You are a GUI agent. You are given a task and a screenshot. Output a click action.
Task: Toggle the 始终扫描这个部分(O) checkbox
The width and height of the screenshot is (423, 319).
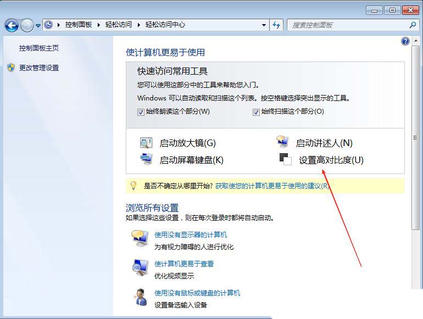tap(256, 112)
